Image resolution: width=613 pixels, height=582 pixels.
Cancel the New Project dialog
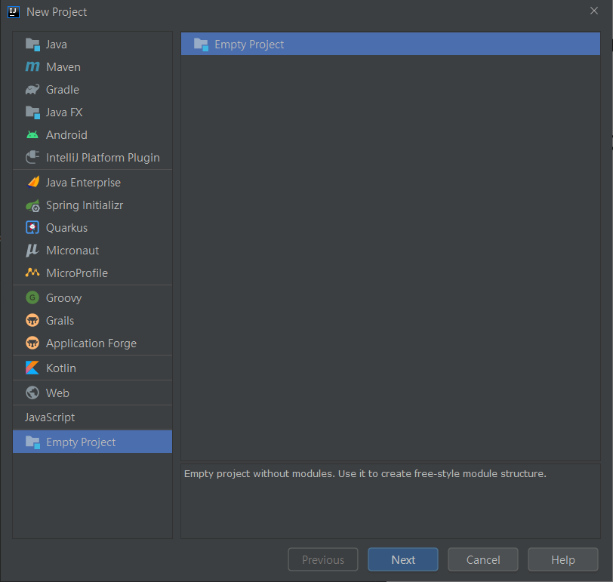(x=483, y=559)
